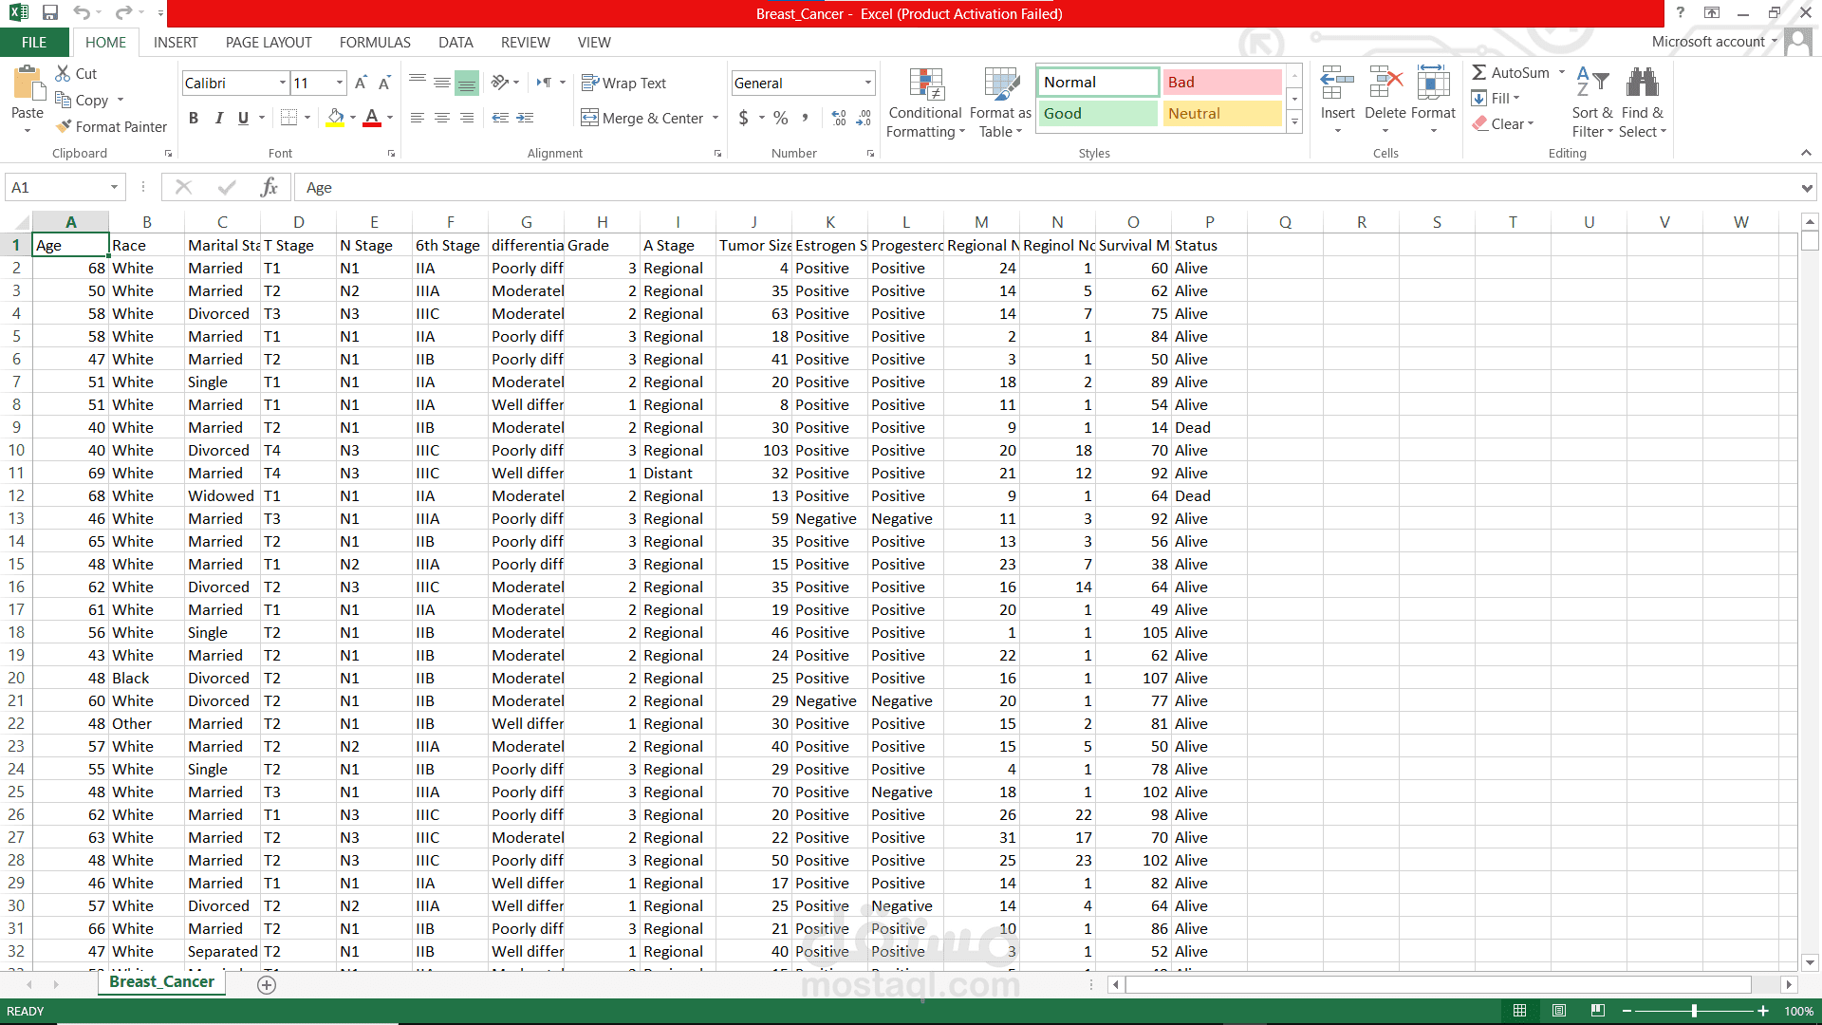
Task: Open Sort & Filter options
Action: [1591, 102]
